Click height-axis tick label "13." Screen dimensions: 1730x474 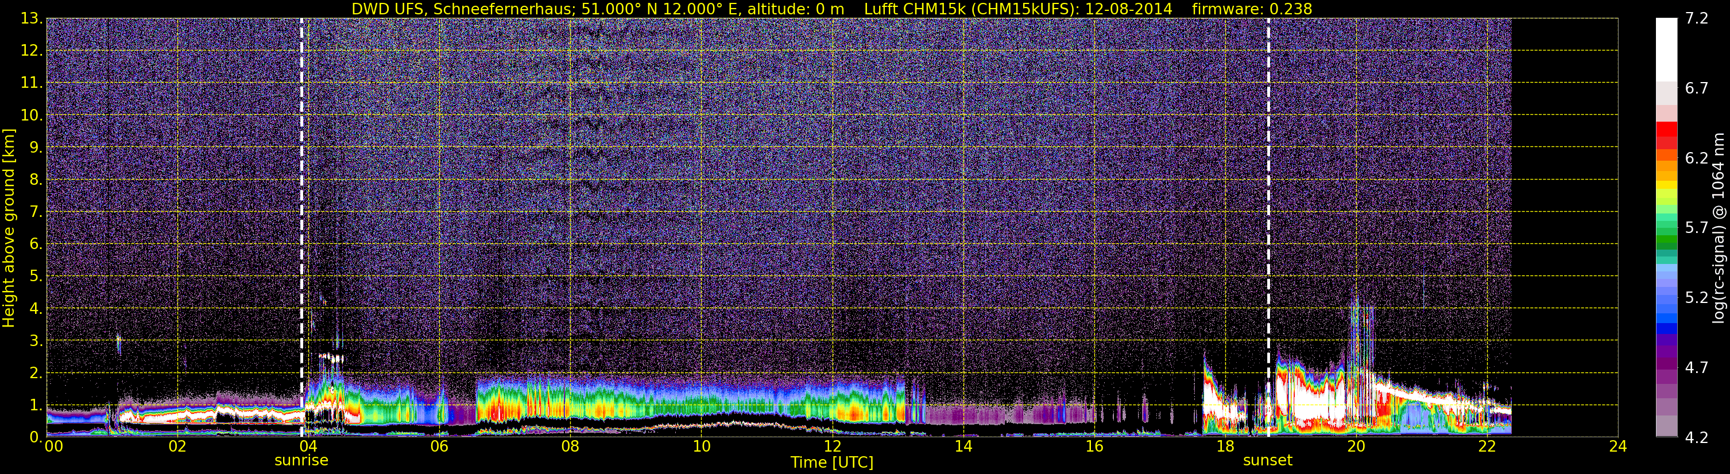point(32,19)
